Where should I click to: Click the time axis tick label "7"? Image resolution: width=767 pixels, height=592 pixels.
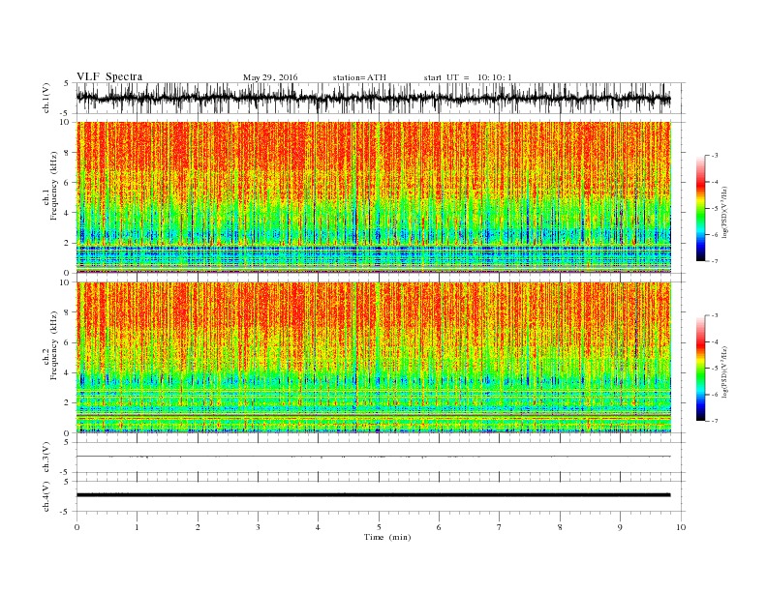click(x=500, y=527)
